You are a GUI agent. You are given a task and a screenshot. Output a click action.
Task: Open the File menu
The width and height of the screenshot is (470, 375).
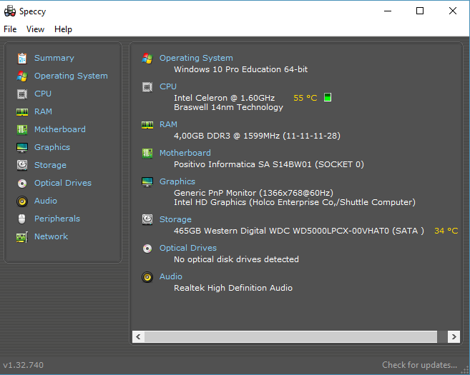pos(10,29)
